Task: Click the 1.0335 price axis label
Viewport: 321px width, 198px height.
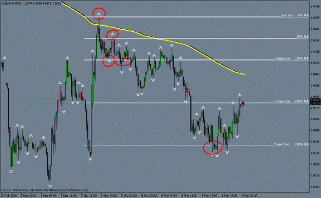Action: click(315, 153)
